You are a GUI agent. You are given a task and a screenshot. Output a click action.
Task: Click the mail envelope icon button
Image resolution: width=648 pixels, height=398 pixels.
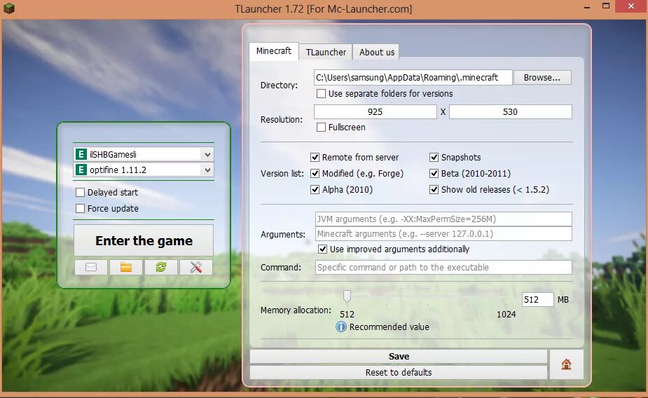tap(91, 267)
